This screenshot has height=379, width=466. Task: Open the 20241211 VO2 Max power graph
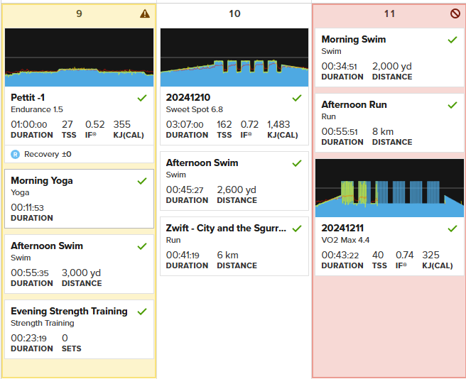[389, 188]
